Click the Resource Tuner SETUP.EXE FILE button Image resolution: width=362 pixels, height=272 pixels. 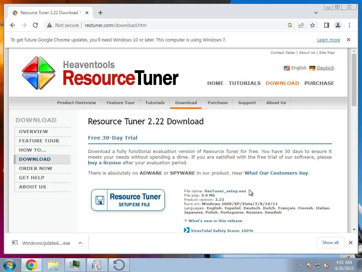(128, 200)
